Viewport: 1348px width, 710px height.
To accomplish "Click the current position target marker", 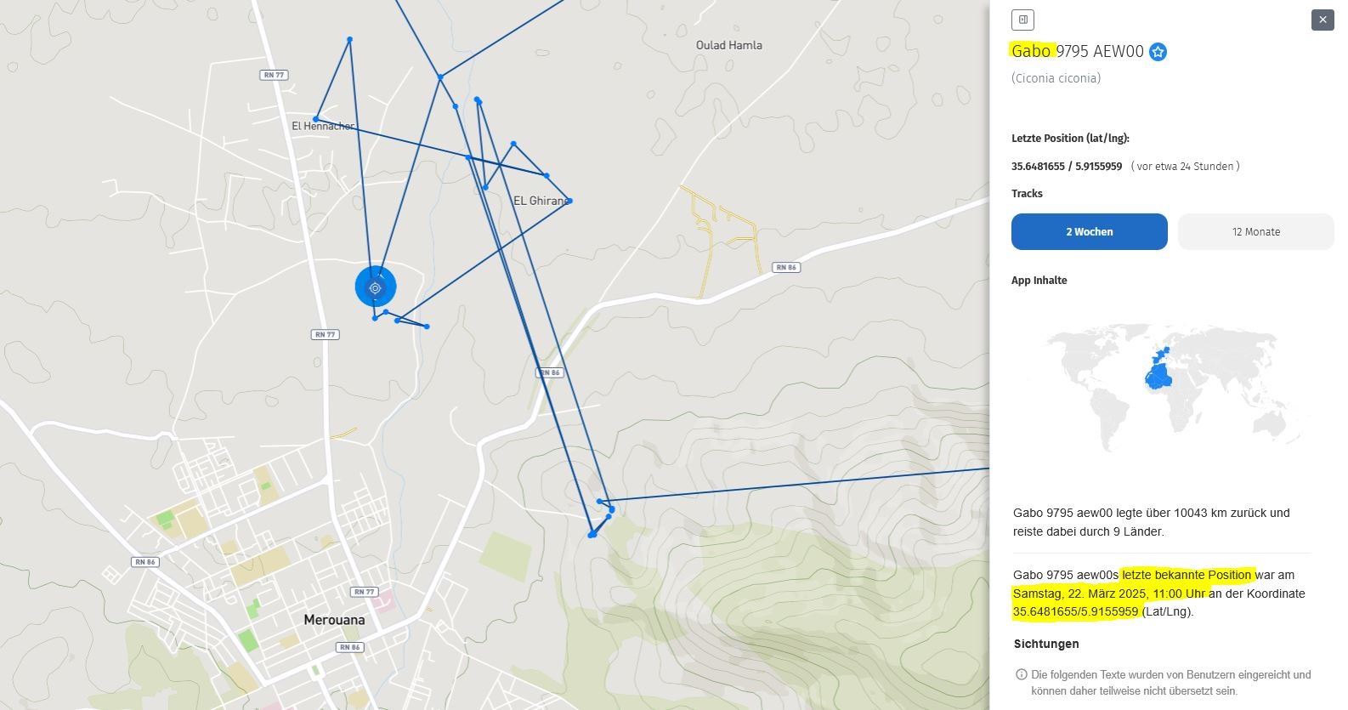I will coord(375,287).
